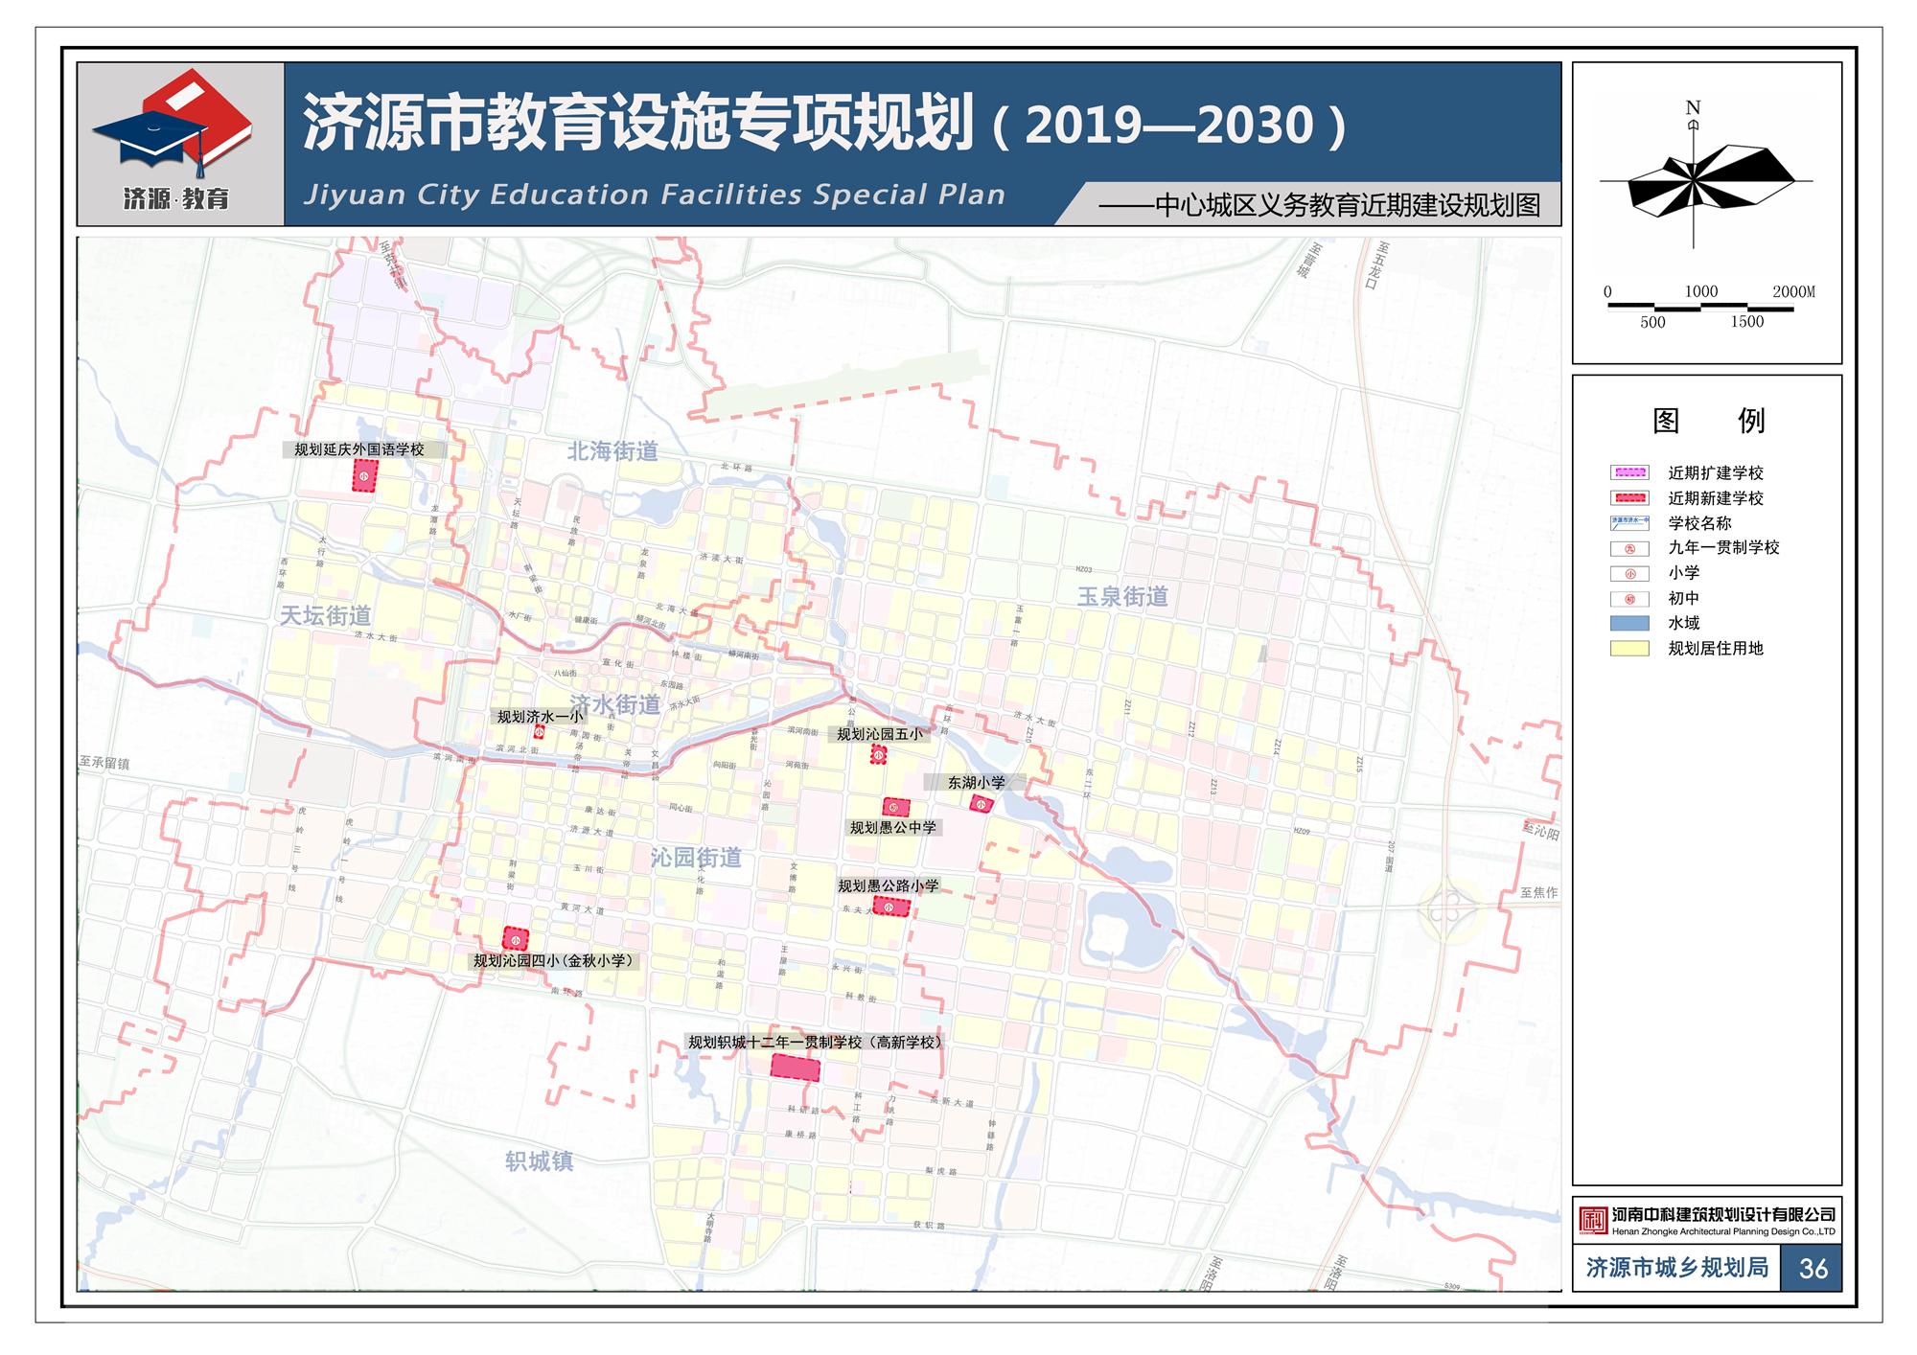Click the 规划沁园四小（金秋小学）label
The image size is (1917, 1355).
point(556,960)
